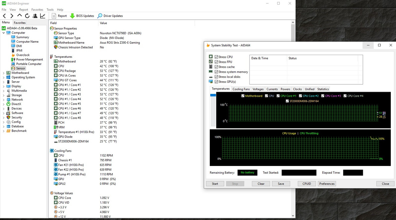Select the Sensor tree item
Image resolution: width=396 pixels, height=220 pixels.
pos(21,68)
